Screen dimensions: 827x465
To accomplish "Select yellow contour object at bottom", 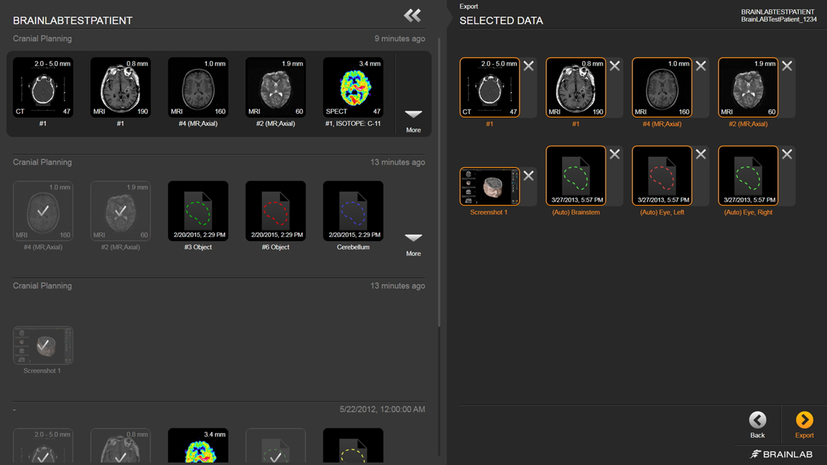I will point(353,446).
